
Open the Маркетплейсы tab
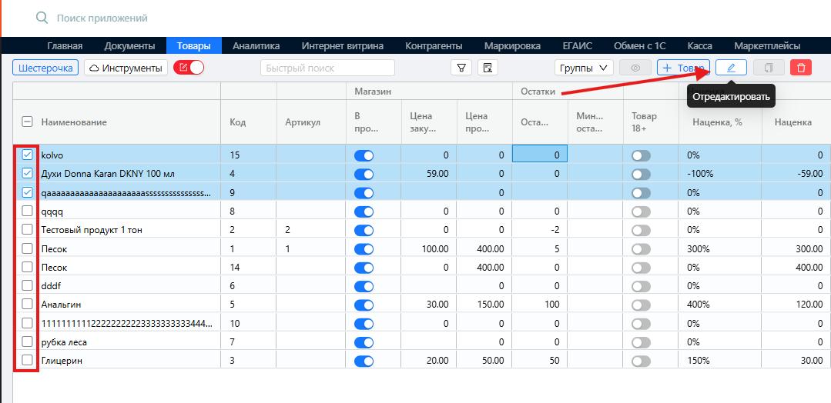click(x=767, y=46)
